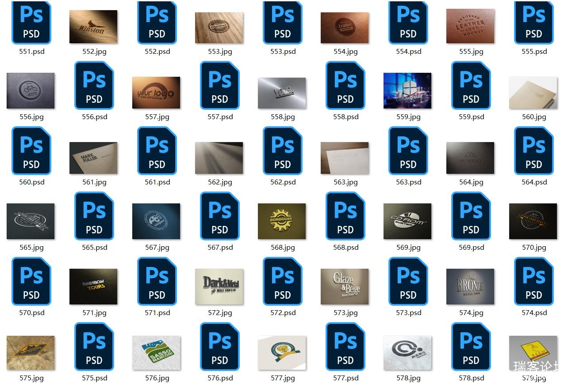The height and width of the screenshot is (383, 568).
Task: Click the 564.jpg Architekt dark thumbnail
Action: coord(470,158)
